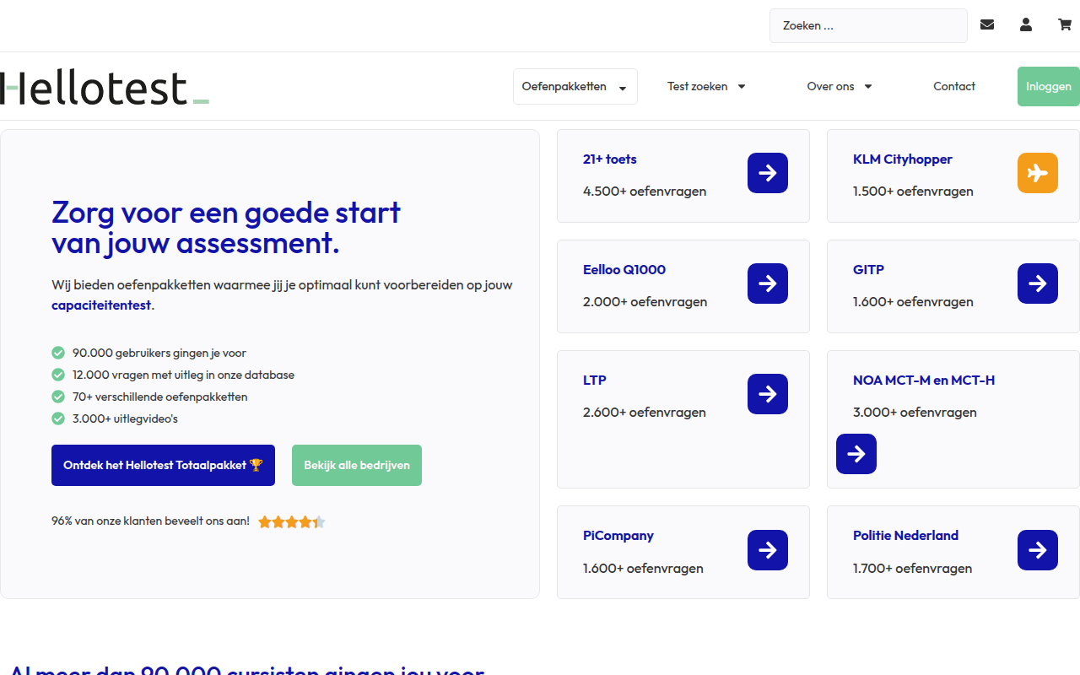Image resolution: width=1080 pixels, height=675 pixels.
Task: Expand the Test zoeken menu
Action: click(706, 86)
